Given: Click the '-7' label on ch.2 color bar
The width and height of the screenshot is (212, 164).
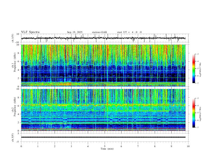Looking at the screenshot, I should [x=198, y=127].
